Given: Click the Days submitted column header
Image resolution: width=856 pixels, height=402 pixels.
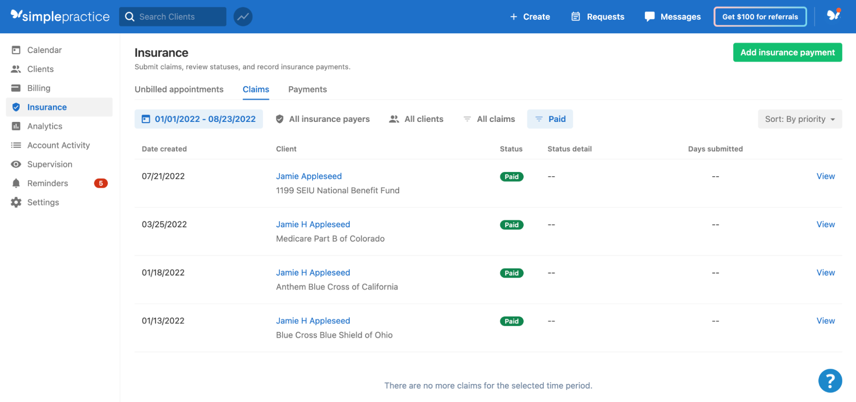Looking at the screenshot, I should click(716, 149).
